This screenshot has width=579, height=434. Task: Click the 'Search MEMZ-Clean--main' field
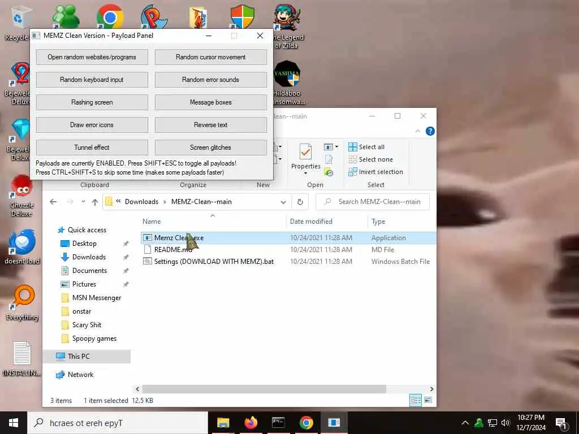373,202
